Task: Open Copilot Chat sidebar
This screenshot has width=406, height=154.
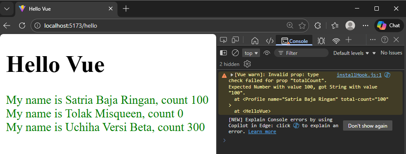Action: pos(389,26)
